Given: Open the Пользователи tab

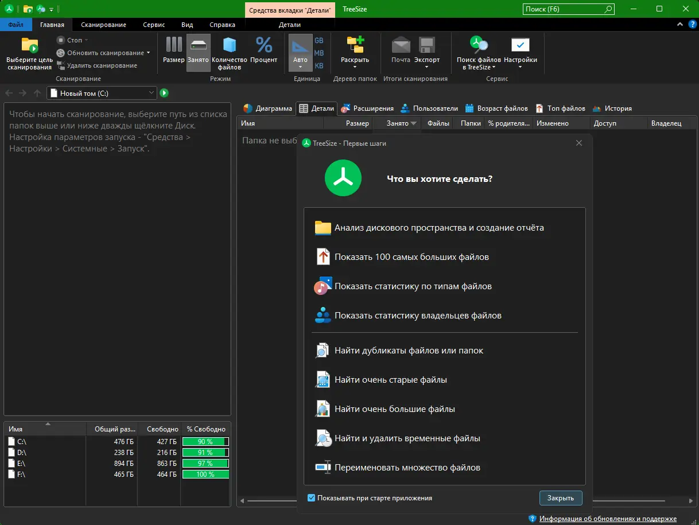Looking at the screenshot, I should pyautogui.click(x=429, y=108).
